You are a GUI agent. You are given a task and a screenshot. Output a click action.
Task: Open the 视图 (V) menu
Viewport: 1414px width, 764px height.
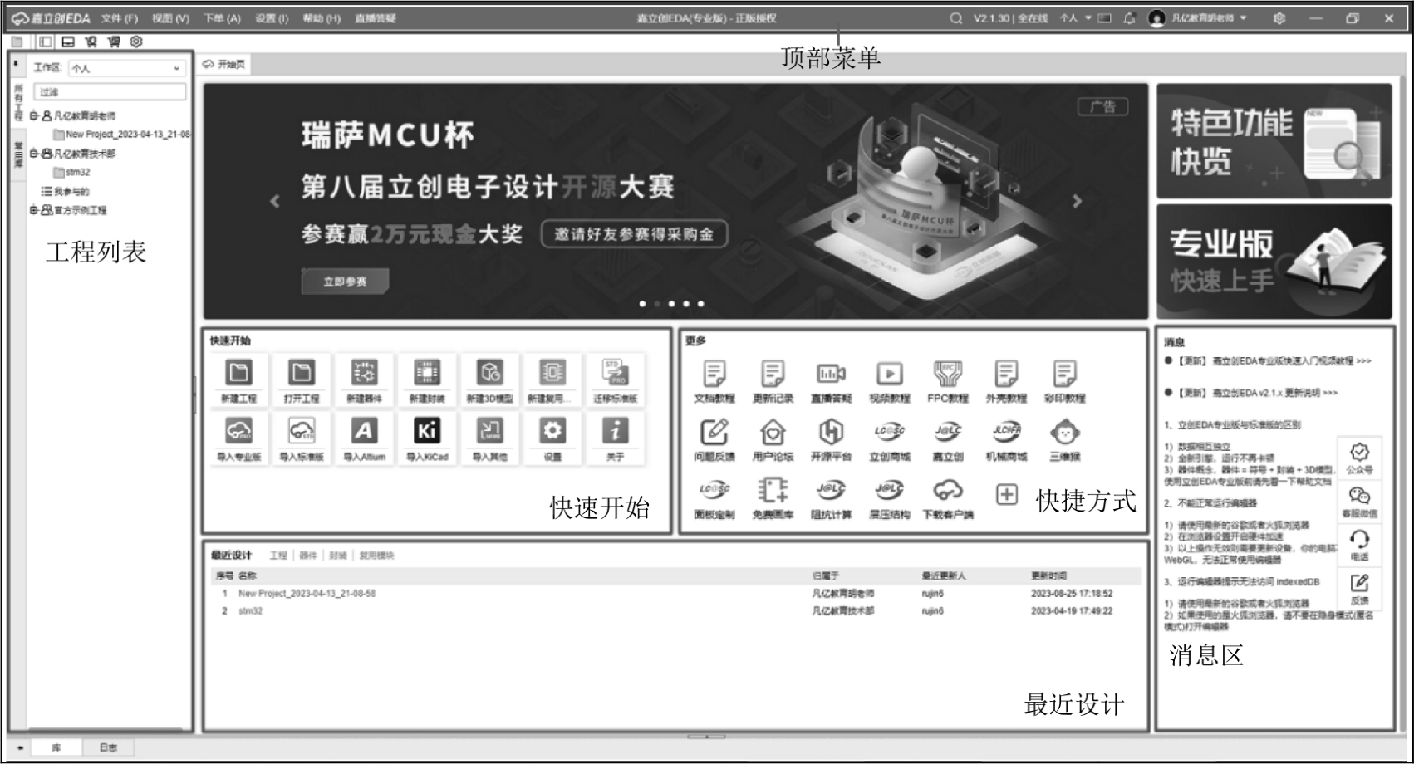170,18
